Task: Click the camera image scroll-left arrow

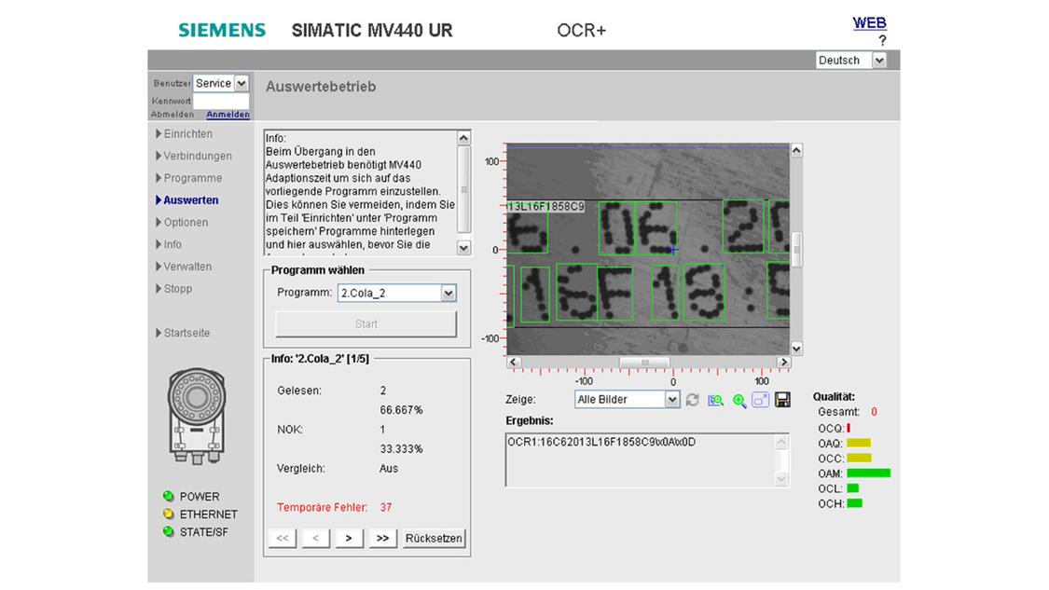Action: pos(513,362)
